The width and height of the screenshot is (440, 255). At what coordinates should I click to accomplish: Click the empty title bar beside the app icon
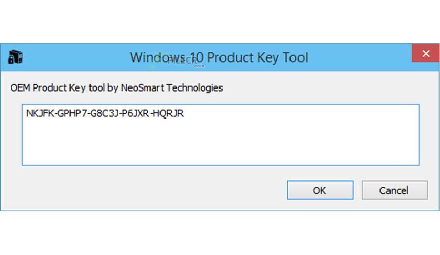point(73,57)
